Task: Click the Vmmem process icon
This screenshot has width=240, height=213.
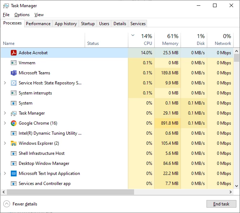Action: point(14,63)
